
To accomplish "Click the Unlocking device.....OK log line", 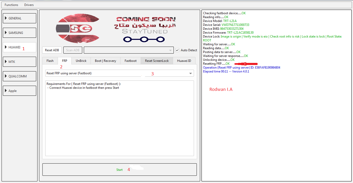I will (219, 60).
